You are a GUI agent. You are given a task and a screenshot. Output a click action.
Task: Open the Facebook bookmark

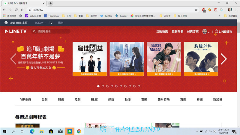52,16
